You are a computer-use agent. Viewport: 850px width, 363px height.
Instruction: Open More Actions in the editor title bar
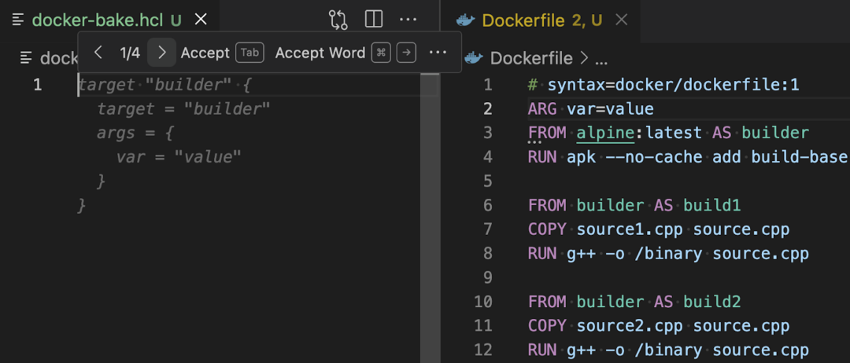point(408,20)
